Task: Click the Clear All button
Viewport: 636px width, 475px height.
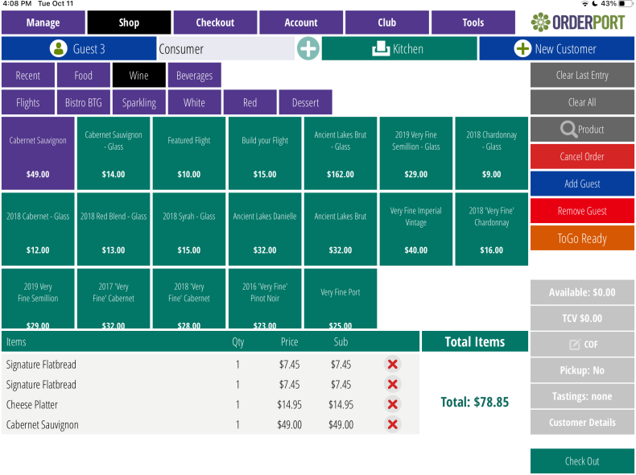Action: click(582, 102)
